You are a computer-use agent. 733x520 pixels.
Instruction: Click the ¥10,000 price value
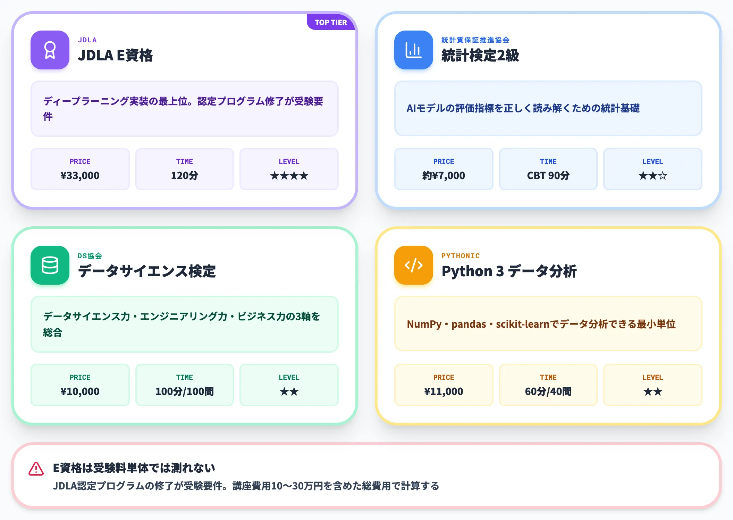(x=80, y=392)
